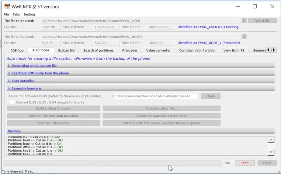Click Cut the ROM, trim zeros, sparse button
The image size is (281, 174).
(162, 123)
